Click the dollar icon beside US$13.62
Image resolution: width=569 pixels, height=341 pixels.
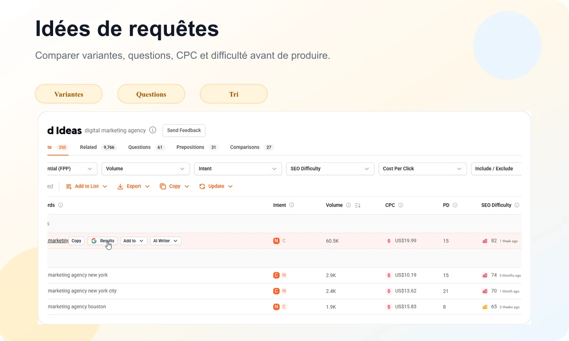pos(389,291)
